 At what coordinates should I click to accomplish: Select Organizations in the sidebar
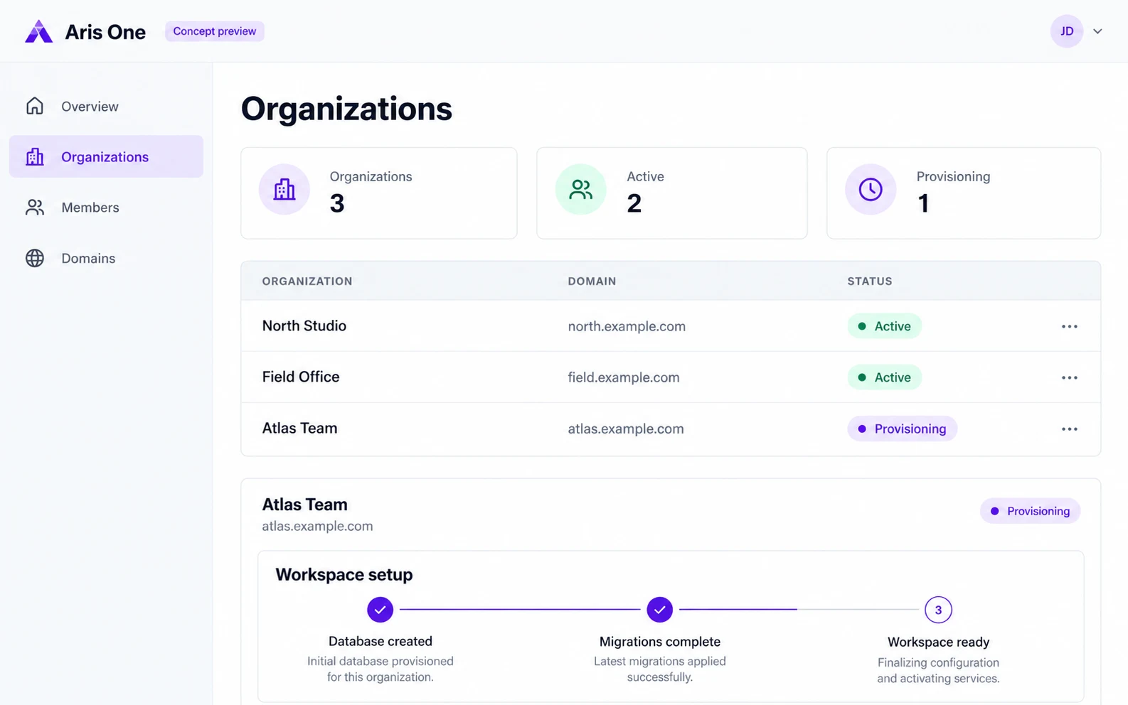pyautogui.click(x=106, y=156)
